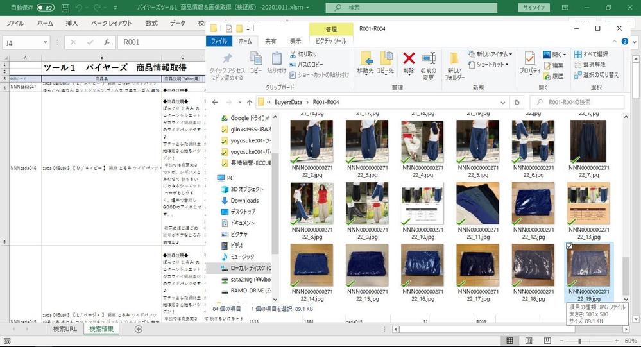Image resolution: width=641 pixels, height=347 pixels.
Task: Click Explorer Up one level arrow
Action: [250, 102]
